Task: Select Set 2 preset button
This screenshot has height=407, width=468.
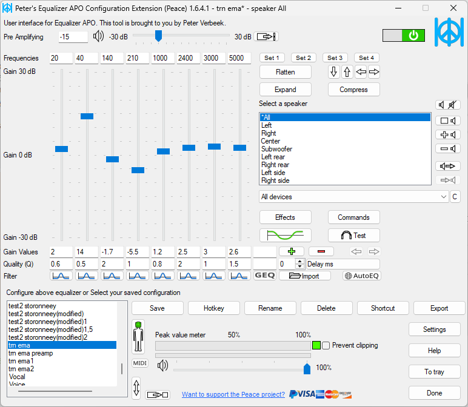Action: coord(303,58)
